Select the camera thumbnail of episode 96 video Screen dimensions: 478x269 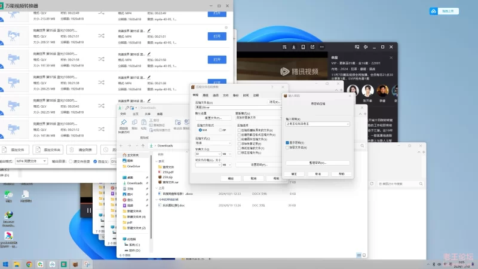[13, 59]
